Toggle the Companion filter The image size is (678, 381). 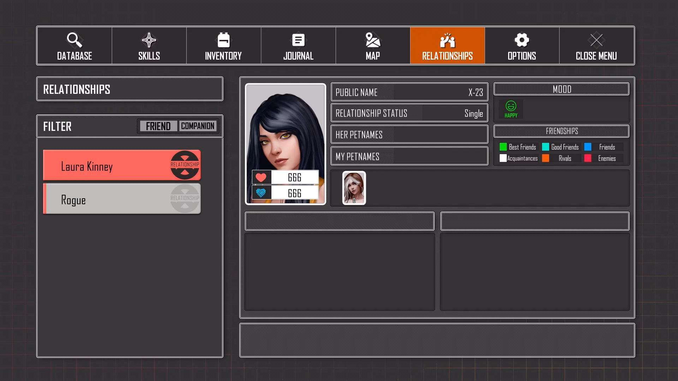coord(198,126)
